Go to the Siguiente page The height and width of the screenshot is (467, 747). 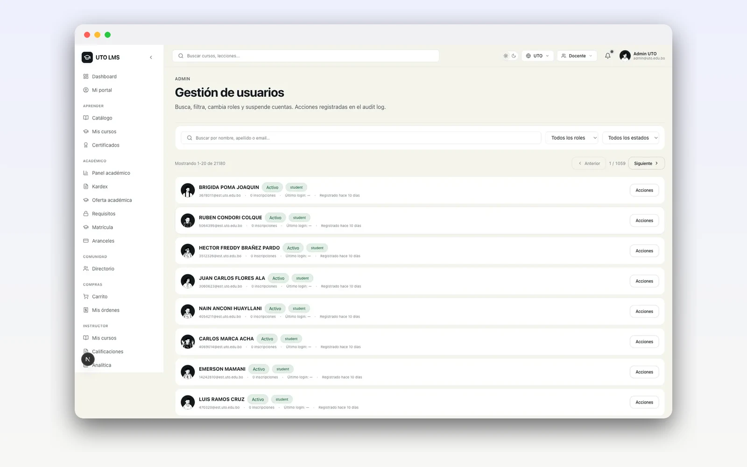pyautogui.click(x=646, y=163)
